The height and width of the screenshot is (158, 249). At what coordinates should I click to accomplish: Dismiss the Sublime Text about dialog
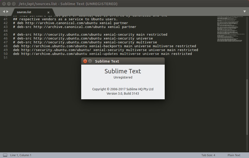(85, 61)
